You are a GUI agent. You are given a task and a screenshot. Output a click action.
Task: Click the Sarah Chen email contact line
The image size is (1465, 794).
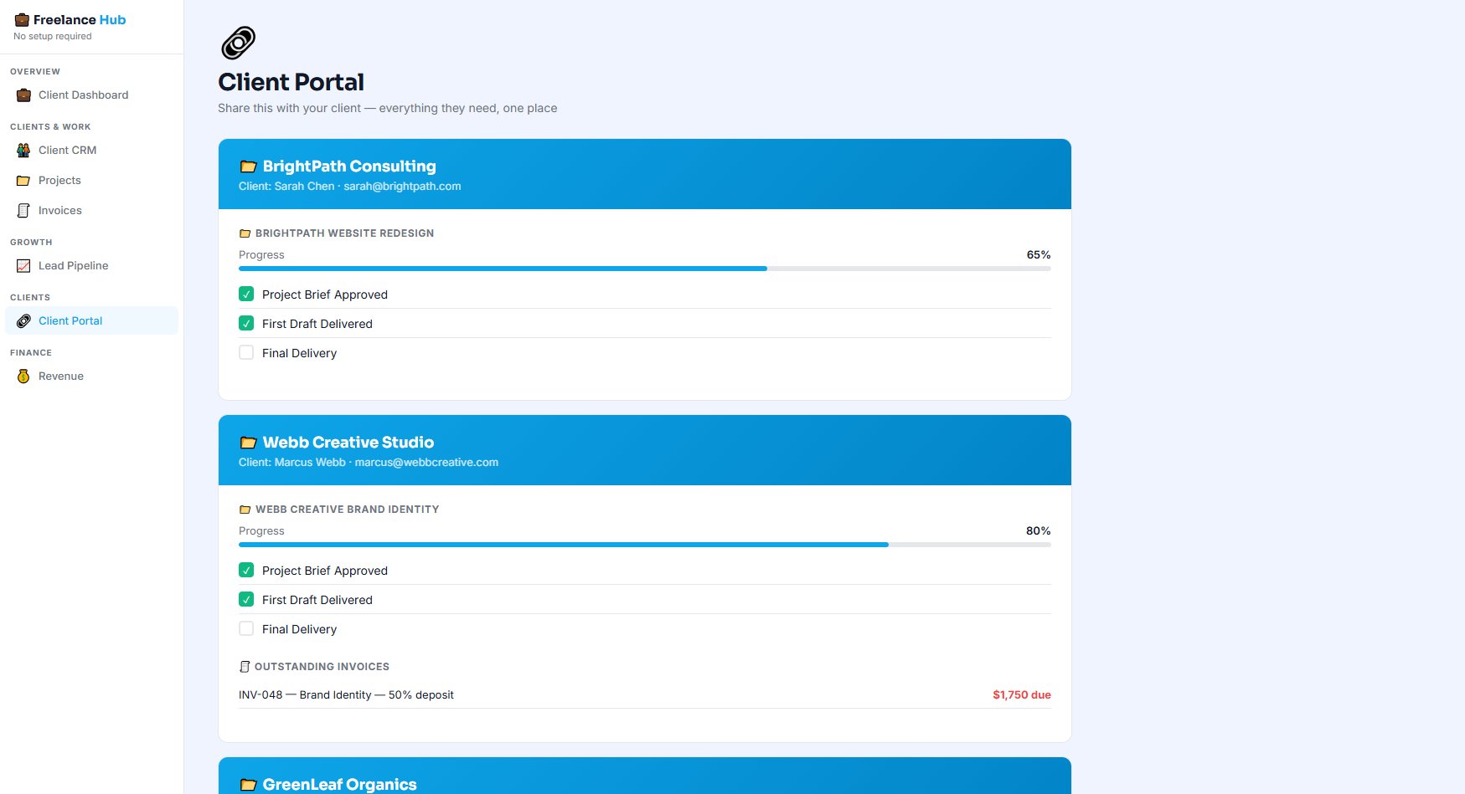point(349,187)
